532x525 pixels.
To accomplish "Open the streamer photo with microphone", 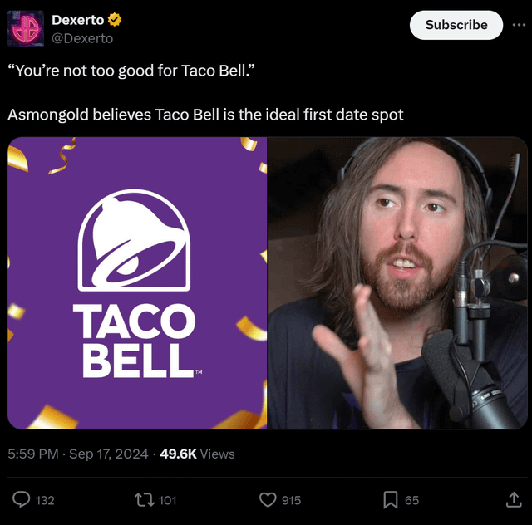I will 397,282.
